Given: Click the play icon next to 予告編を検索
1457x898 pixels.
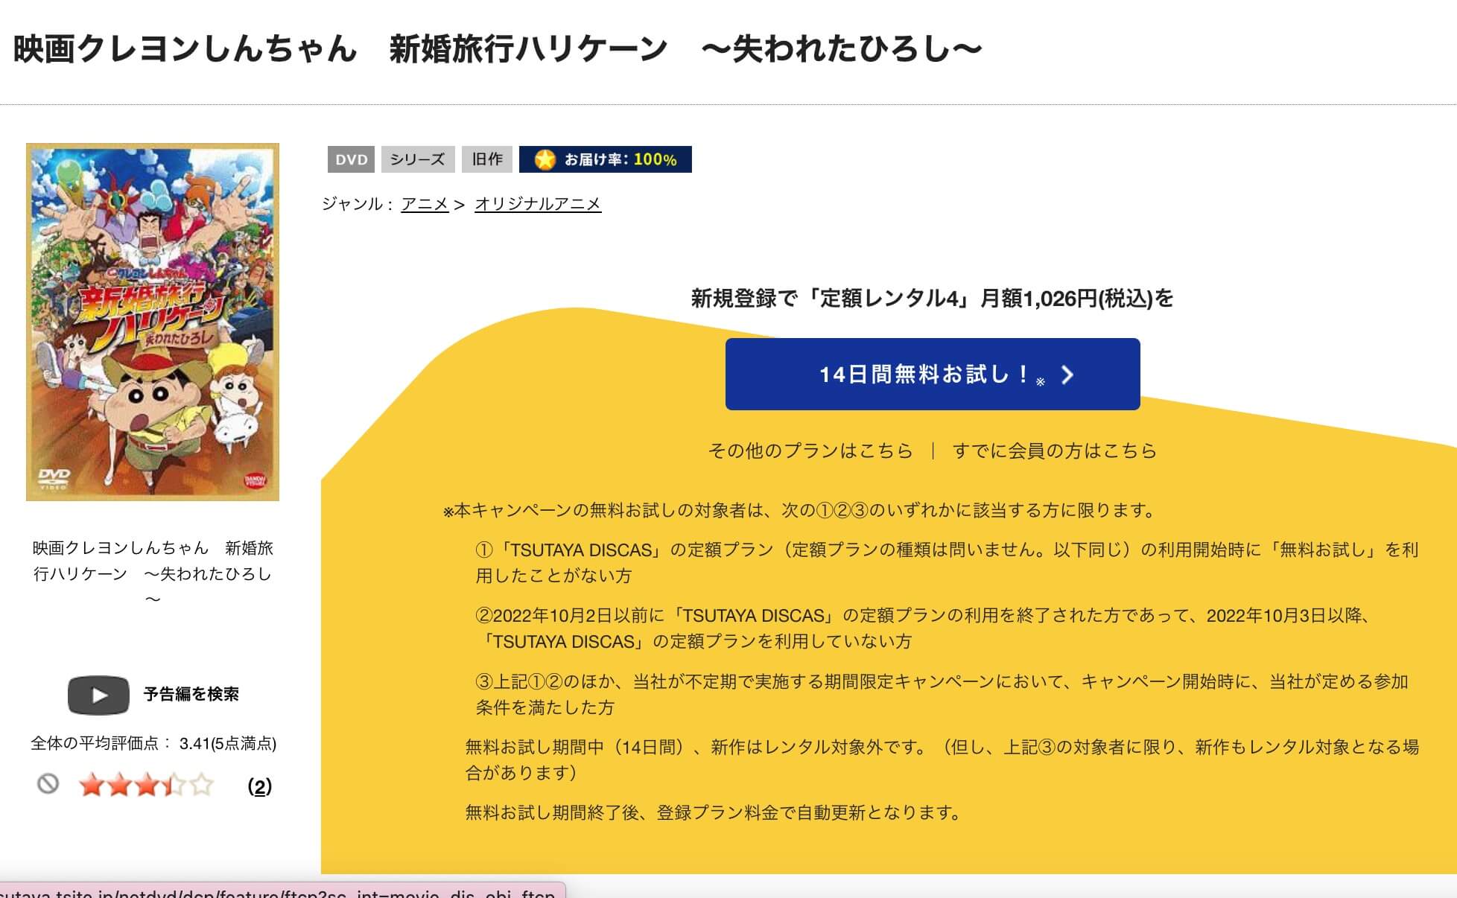Looking at the screenshot, I should [x=98, y=695].
